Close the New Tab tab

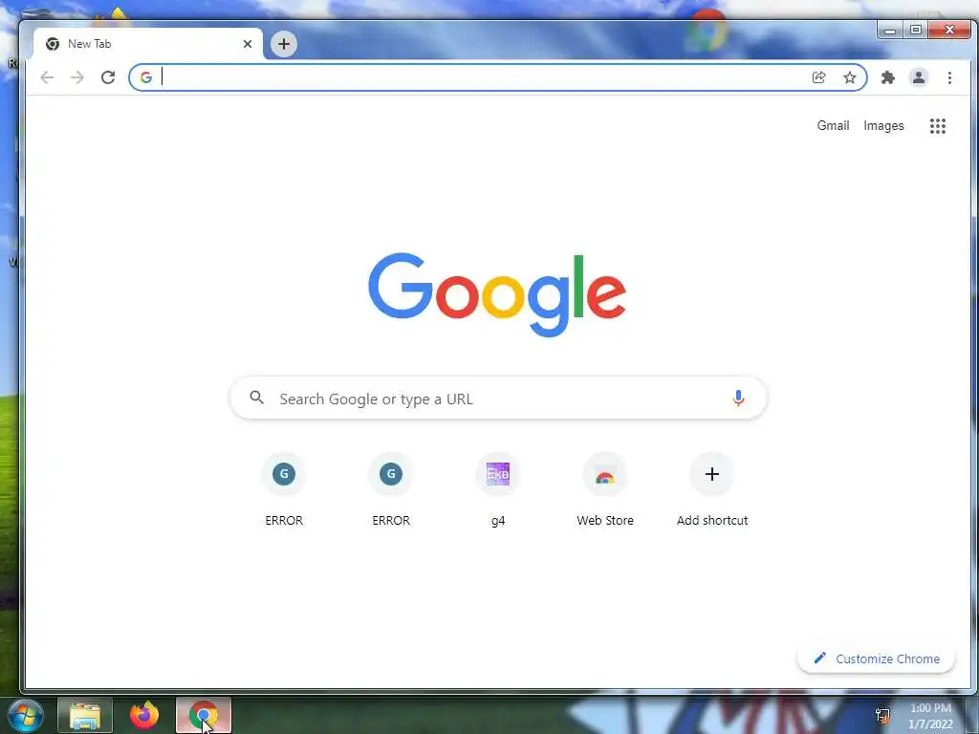coord(248,44)
